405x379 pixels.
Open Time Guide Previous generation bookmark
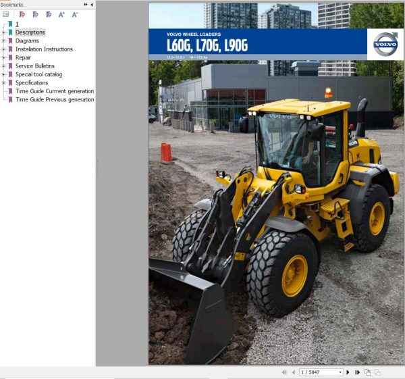[x=55, y=99]
